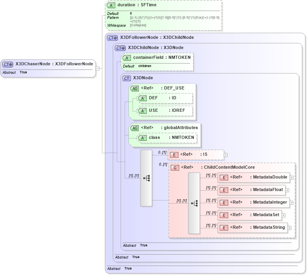Click the G icon of ChildContentModelCore

(x=175, y=168)
